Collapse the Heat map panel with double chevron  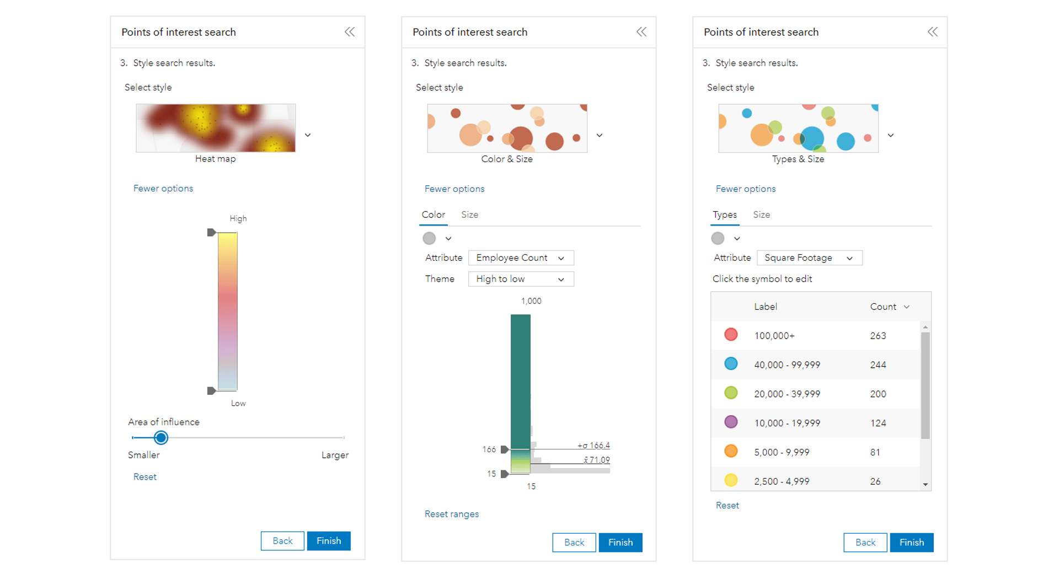click(x=350, y=32)
